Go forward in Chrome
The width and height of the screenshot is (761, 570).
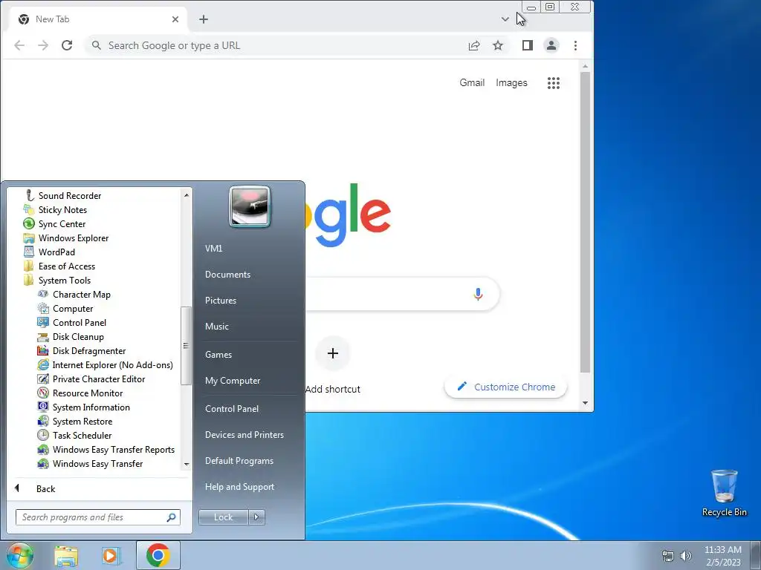click(43, 45)
